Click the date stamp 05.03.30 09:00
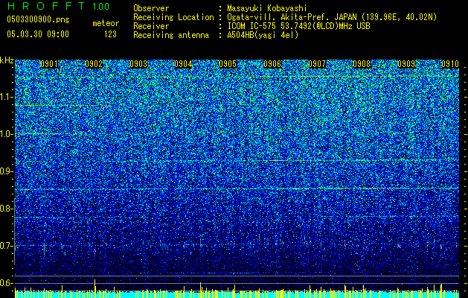This screenshot has height=298, width=468. pos(38,34)
